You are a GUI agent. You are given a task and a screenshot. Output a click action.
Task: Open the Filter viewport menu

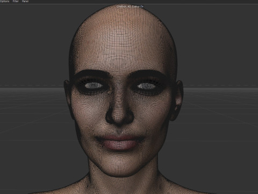pos(16,1)
